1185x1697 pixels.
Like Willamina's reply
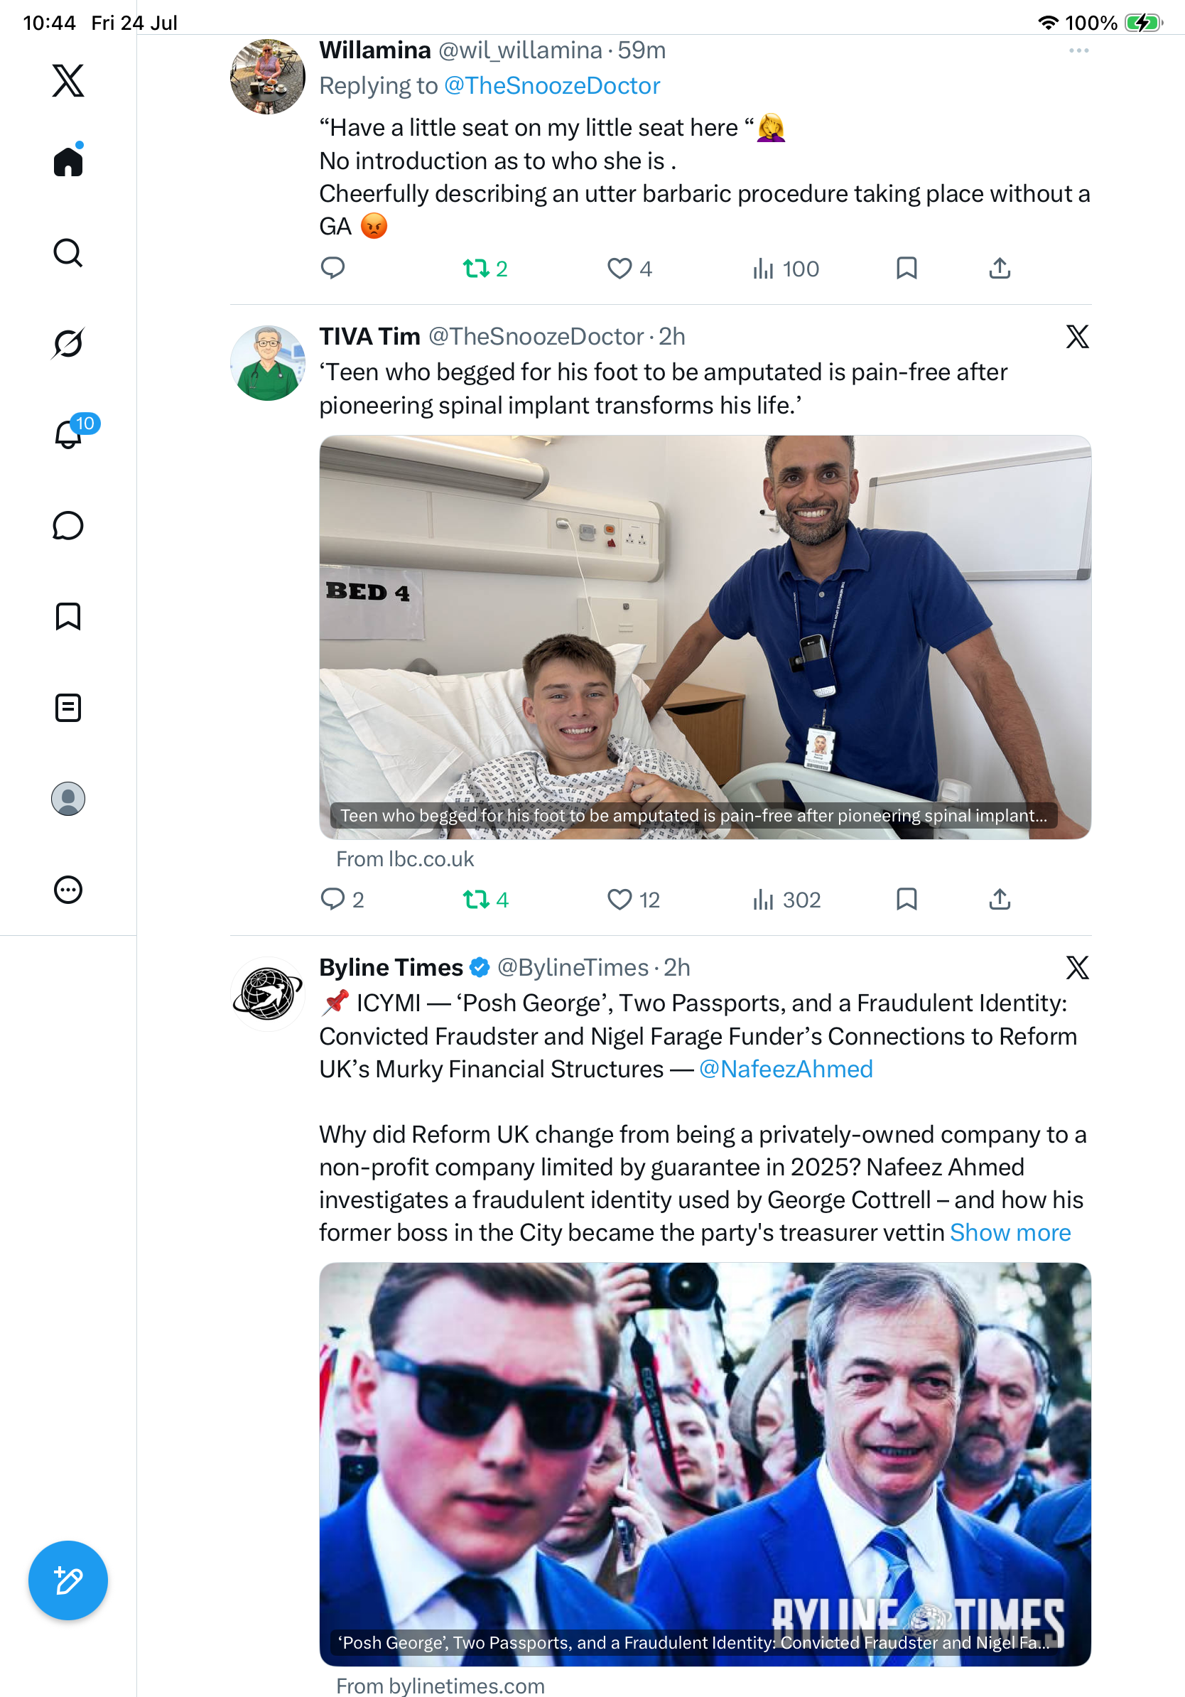629,269
